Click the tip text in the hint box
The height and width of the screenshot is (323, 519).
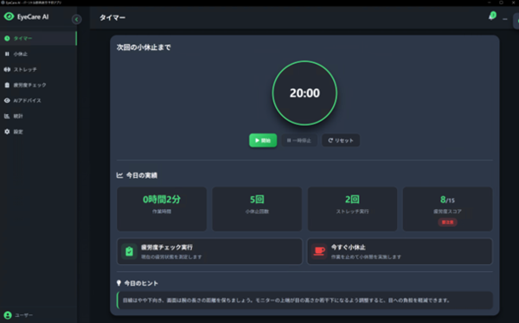(x=286, y=301)
